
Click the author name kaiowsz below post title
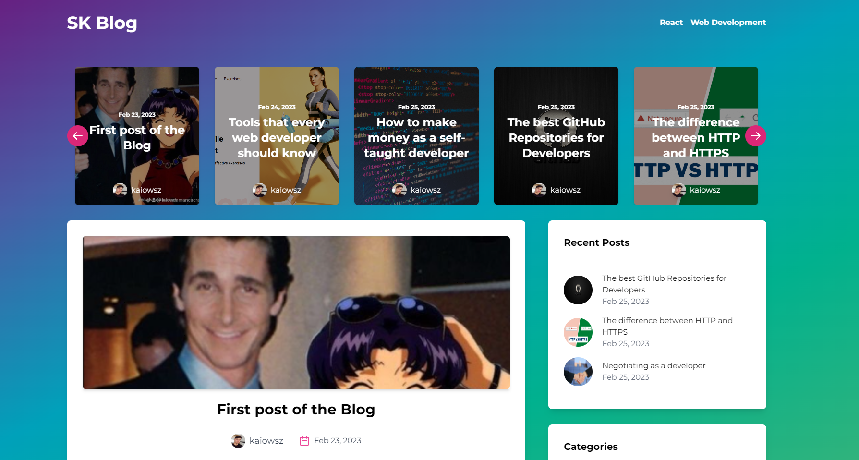(x=266, y=441)
